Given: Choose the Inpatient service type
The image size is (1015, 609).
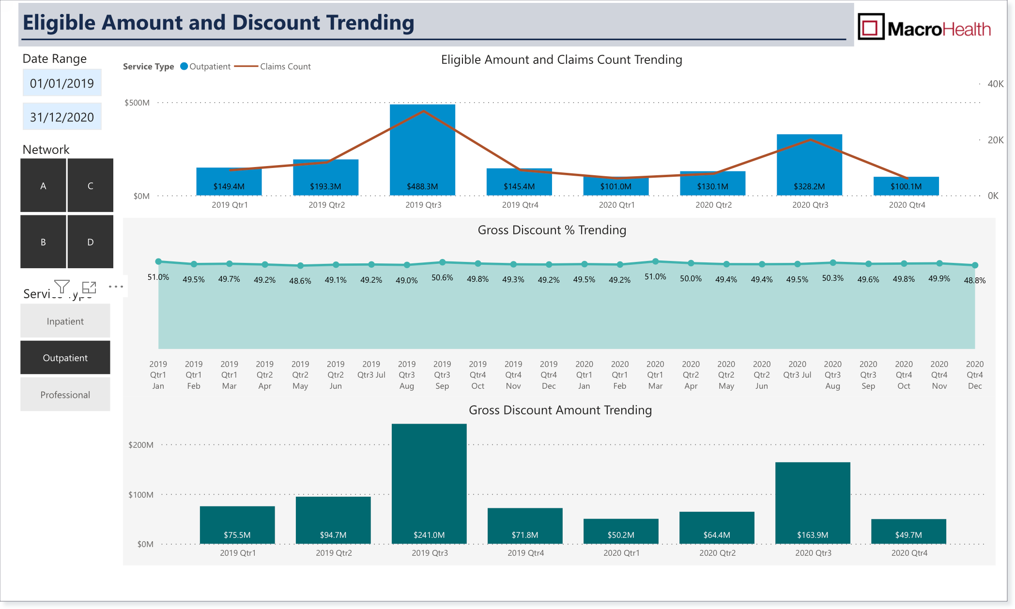Looking at the screenshot, I should [x=65, y=321].
